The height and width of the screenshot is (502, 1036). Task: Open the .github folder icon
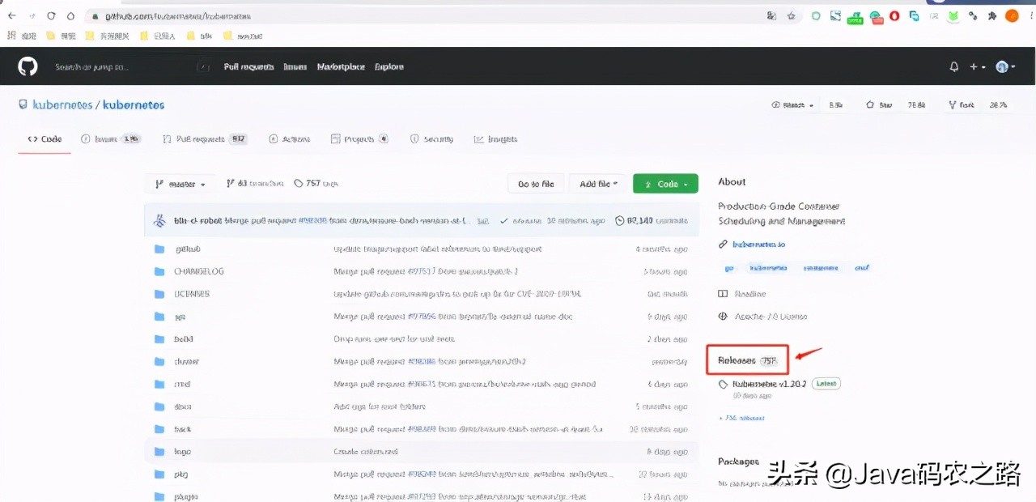(x=159, y=249)
